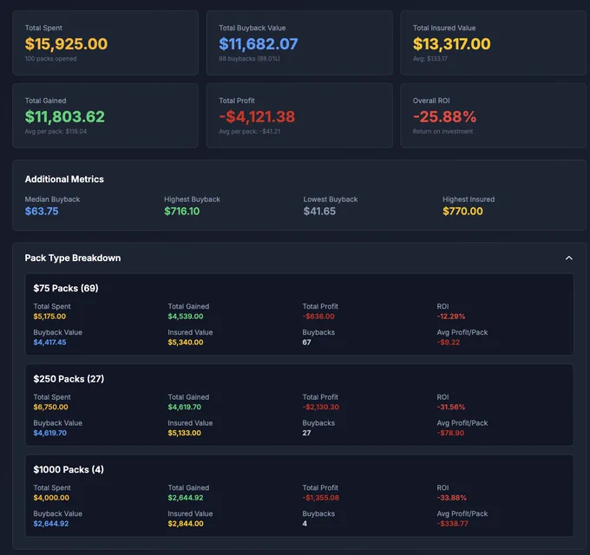
Task: Click the 'Return on investment' caption
Action: point(442,131)
